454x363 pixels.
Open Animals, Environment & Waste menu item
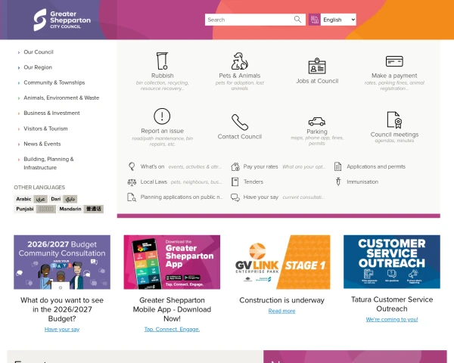(x=61, y=98)
